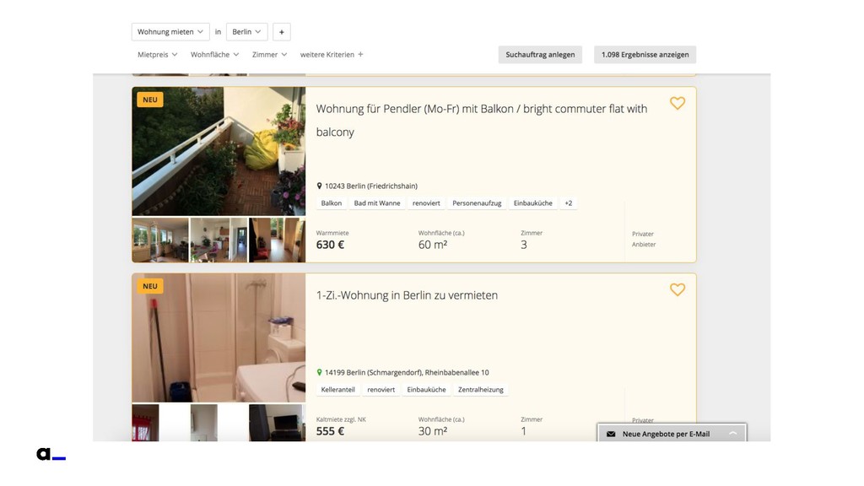Viewport: 864px width, 486px height.
Task: Click Suchauftrag anlegen button
Action: pyautogui.click(x=540, y=55)
